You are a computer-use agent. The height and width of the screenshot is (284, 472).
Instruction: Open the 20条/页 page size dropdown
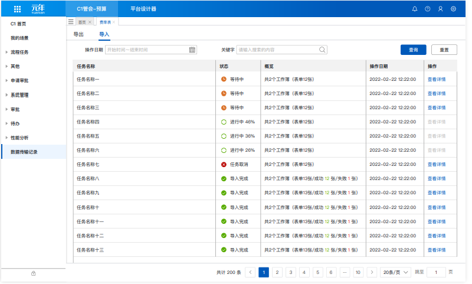(x=395, y=272)
